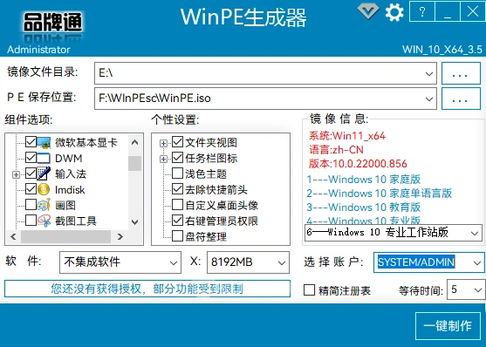
Task: Uncheck 去除快捷箭头 option
Action: coord(177,189)
